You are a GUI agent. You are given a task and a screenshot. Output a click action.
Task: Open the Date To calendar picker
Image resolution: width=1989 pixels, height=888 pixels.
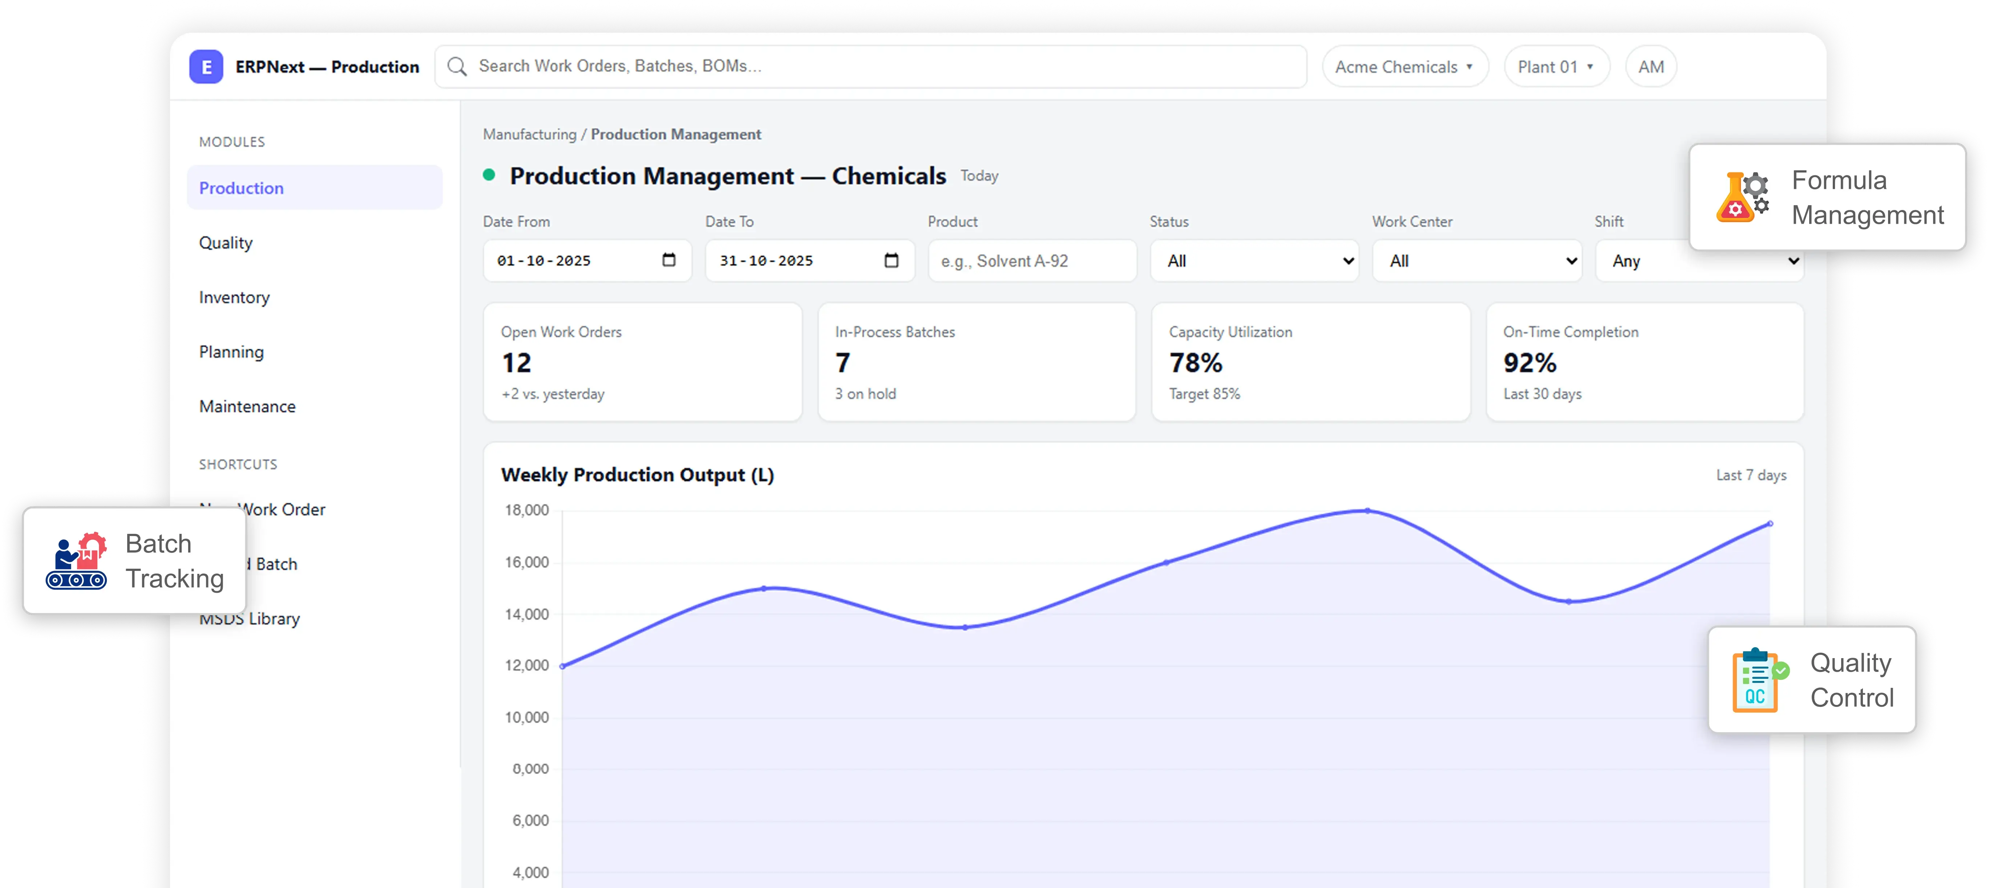pyautogui.click(x=891, y=260)
